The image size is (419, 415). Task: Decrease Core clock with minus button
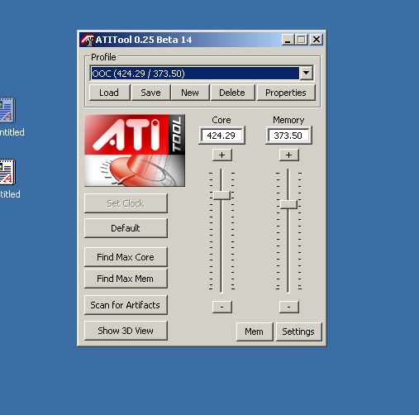222,307
